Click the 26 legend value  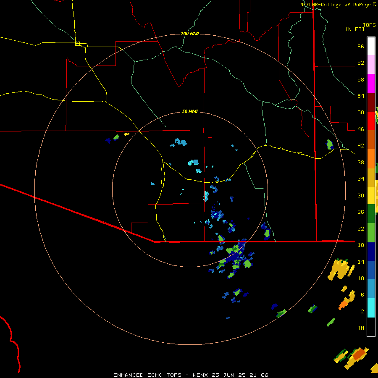(x=361, y=212)
